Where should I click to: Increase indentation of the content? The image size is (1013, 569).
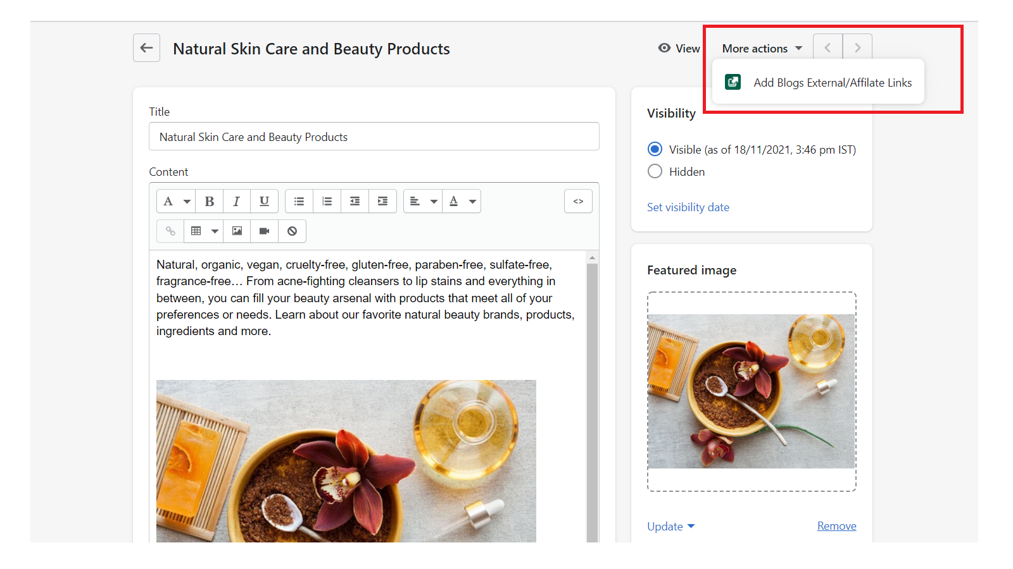point(382,201)
